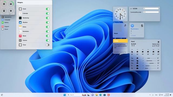Turn off the Music widget toggle
Viewport: 173px width, 97px height.
click(x=48, y=36)
